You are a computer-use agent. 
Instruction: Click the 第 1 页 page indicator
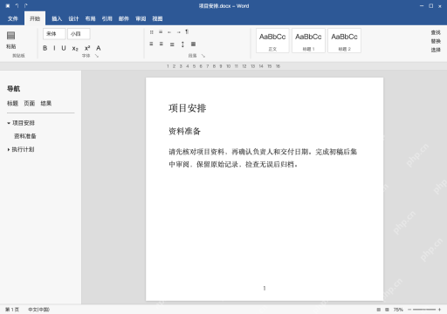pos(12,310)
